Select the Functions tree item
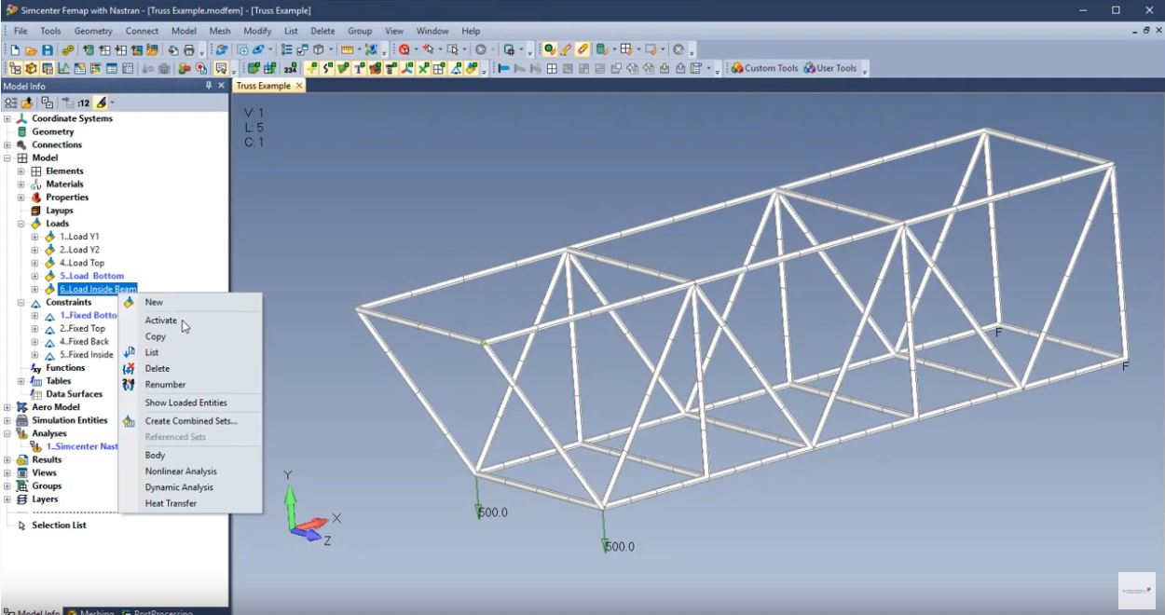This screenshot has width=1165, height=615. tap(65, 368)
